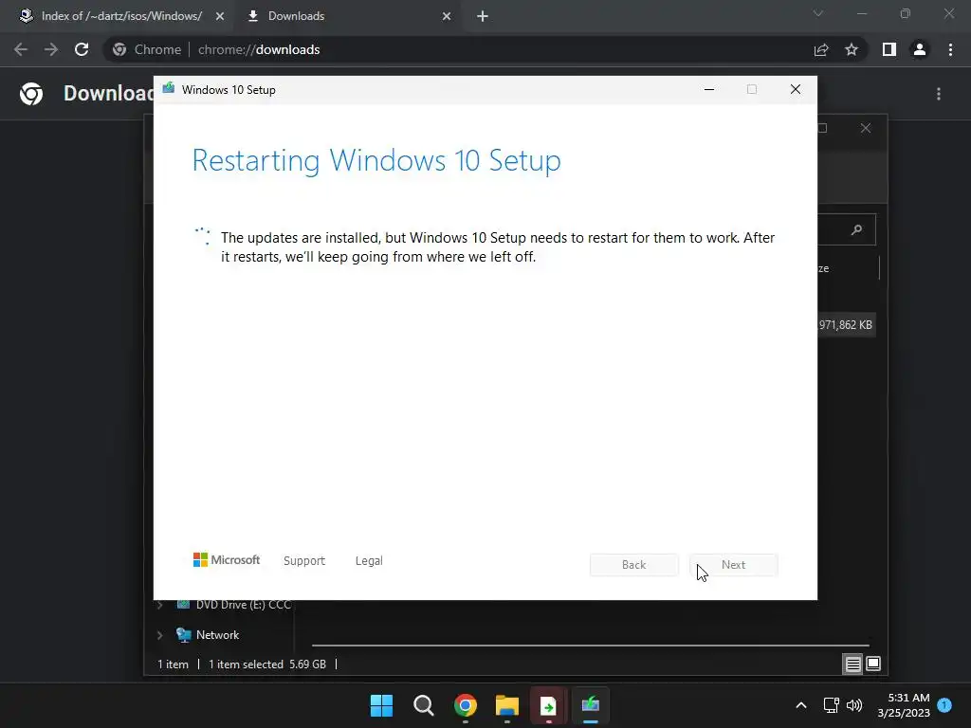Image resolution: width=971 pixels, height=728 pixels.
Task: Expand the DVD Drive (E:) tree item
Action: 159,605
